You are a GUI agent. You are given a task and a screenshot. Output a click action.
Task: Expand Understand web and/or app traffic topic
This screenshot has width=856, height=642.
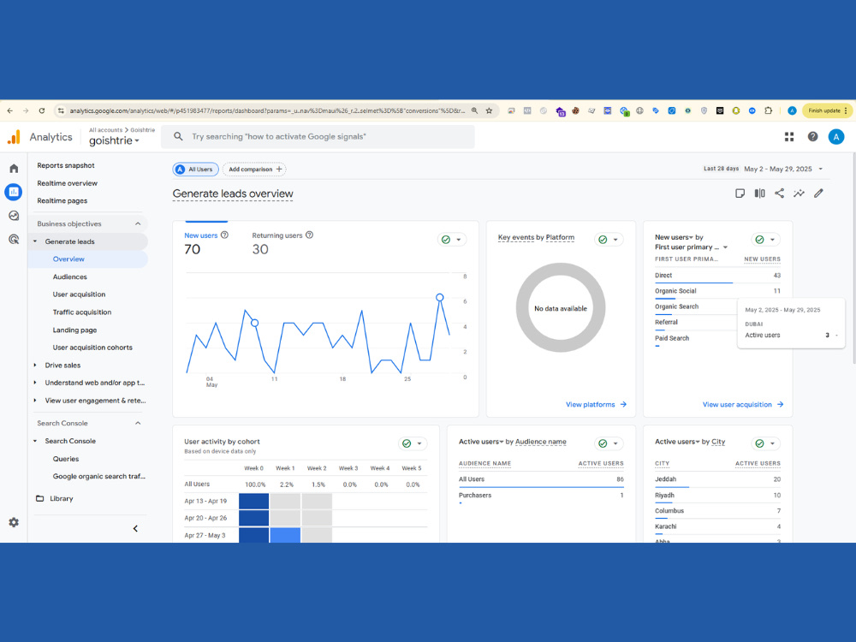tap(35, 383)
